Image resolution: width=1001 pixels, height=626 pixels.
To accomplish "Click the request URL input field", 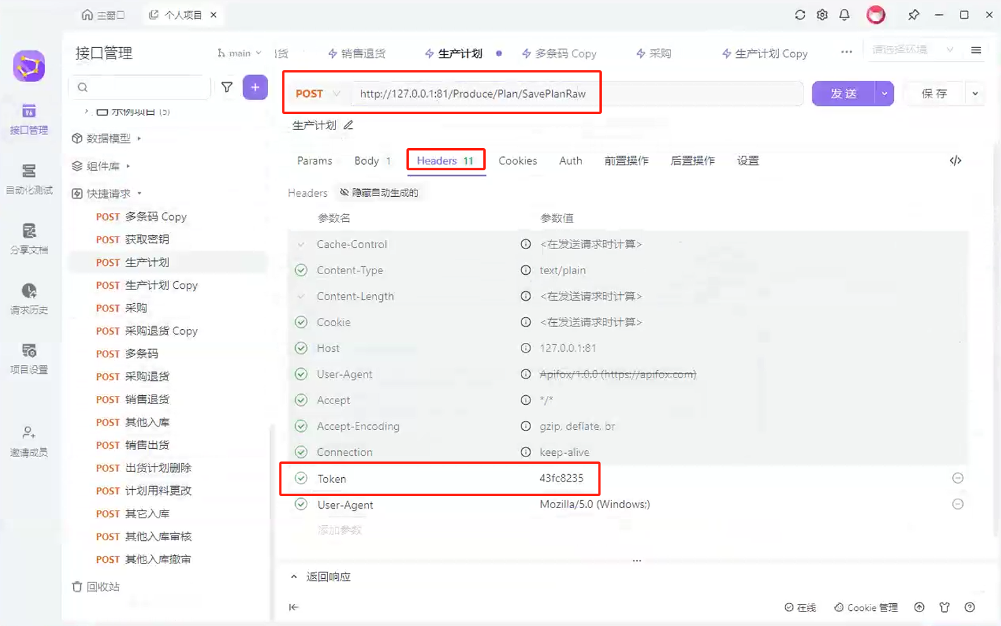I will (x=577, y=93).
